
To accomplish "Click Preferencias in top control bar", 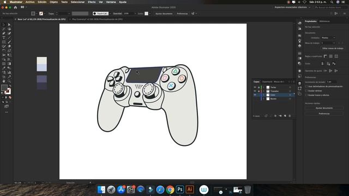I will point(182,14).
